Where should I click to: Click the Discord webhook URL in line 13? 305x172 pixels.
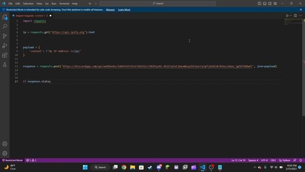click(x=158, y=66)
